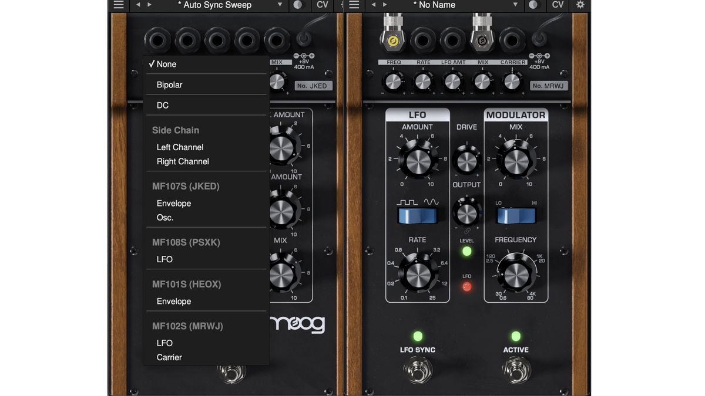This screenshot has height=396, width=705.
Task: Click the theme half-circle icon on the left panel
Action: (298, 5)
